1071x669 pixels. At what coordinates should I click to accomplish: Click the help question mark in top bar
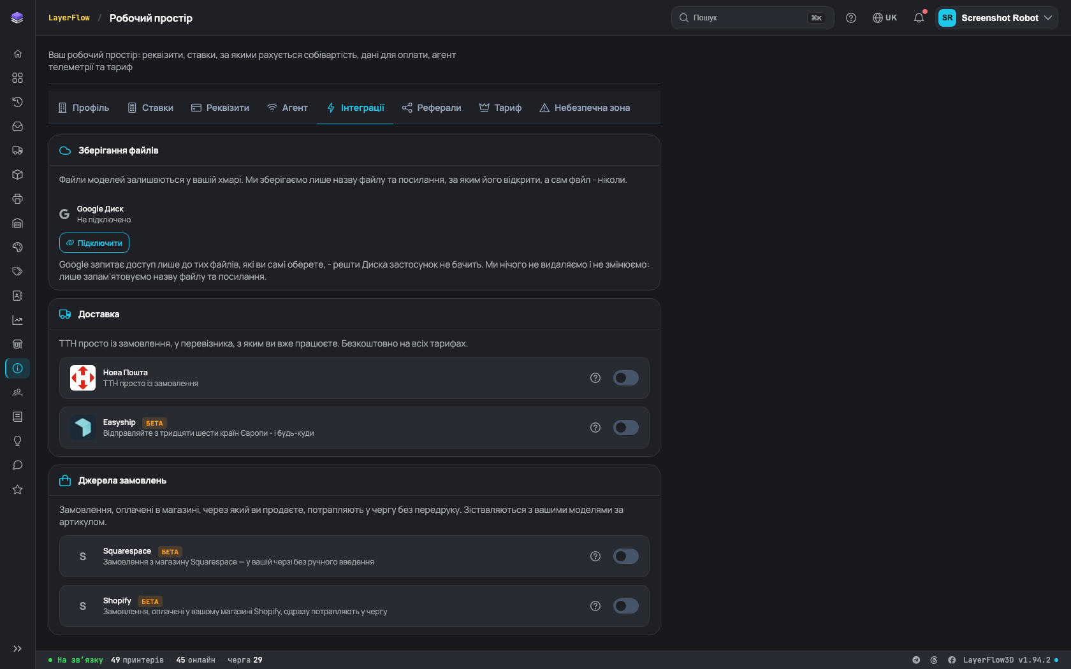851,18
